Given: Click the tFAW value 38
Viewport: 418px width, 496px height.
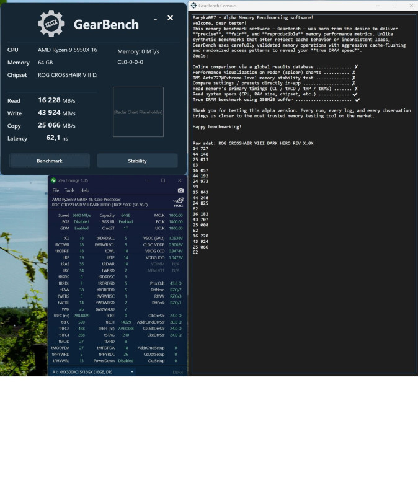Looking at the screenshot, I should 81,290.
